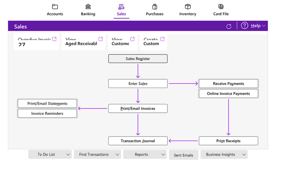Click the Enter Sales button
This screenshot has width=282, height=169.
pos(137,83)
